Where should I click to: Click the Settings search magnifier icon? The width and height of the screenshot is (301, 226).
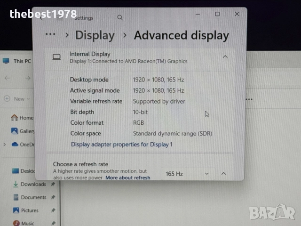tap(120, 17)
